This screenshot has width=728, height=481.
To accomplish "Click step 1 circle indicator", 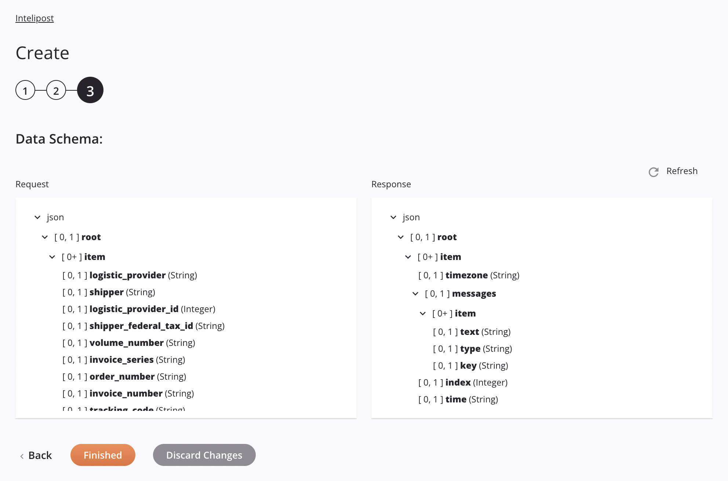I will pos(25,90).
